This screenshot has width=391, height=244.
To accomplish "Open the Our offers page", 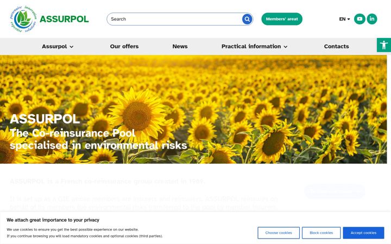I will point(124,46).
